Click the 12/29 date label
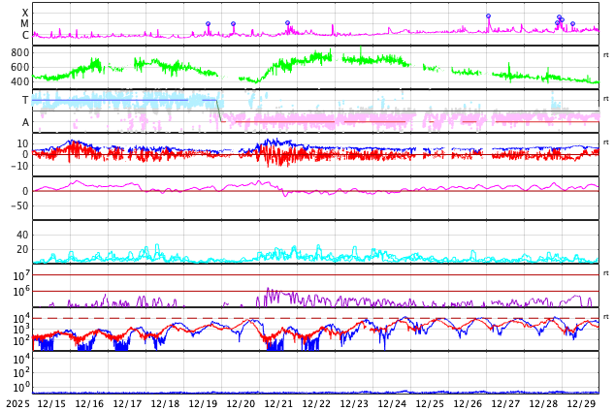Image resolution: width=615 pixels, height=411 pixels. click(581, 403)
